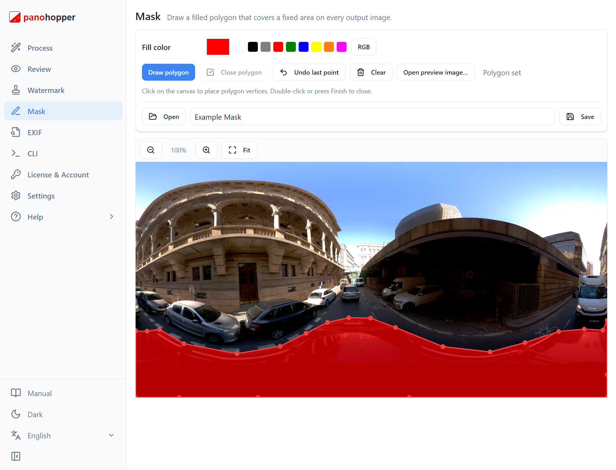This screenshot has height=470, width=616.
Task: Toggle the Draw polygon mode button
Action: (168, 72)
